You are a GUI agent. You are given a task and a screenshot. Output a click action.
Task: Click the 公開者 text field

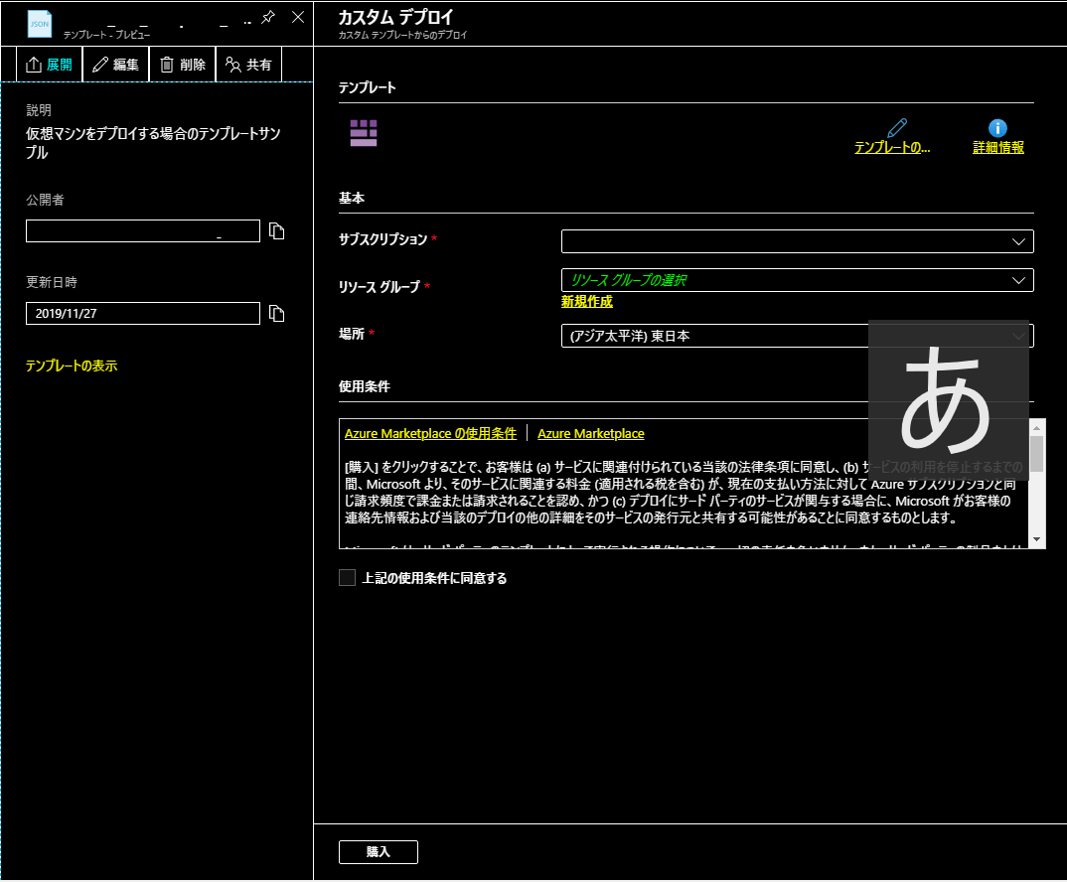pyautogui.click(x=143, y=230)
